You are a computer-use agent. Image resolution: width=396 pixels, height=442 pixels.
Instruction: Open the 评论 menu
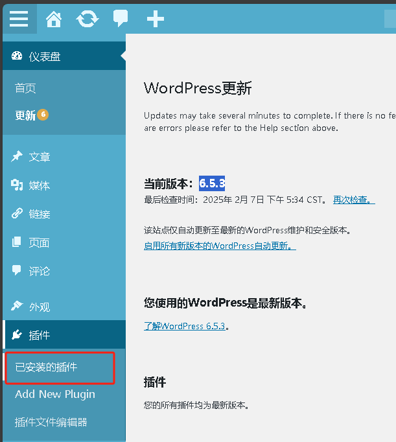click(x=39, y=271)
